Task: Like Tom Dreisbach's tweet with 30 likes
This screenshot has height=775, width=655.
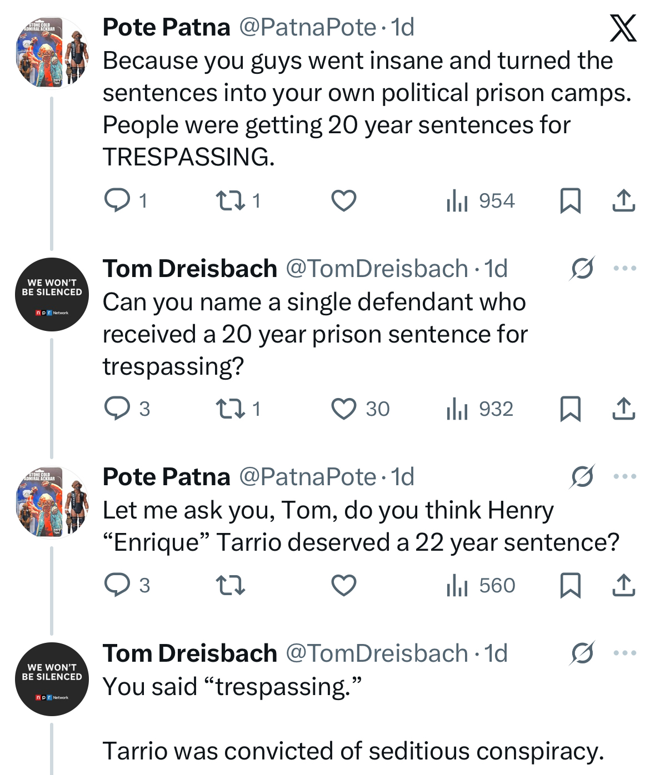Action: coord(343,409)
